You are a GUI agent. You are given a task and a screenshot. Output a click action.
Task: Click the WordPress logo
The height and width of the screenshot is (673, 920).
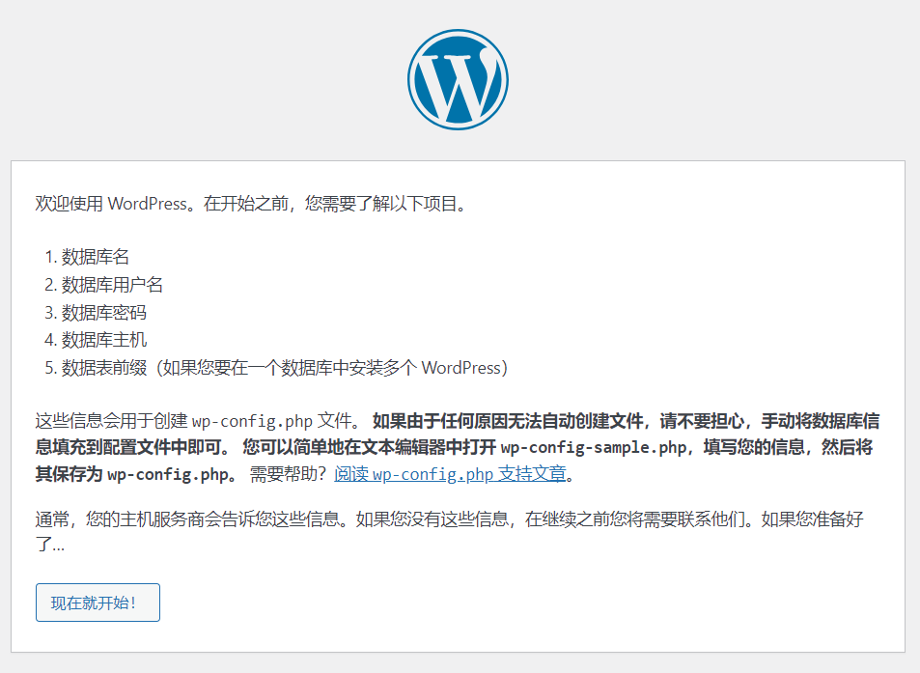point(458,80)
